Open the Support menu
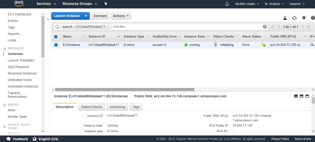The image size is (315, 142). point(297,4)
